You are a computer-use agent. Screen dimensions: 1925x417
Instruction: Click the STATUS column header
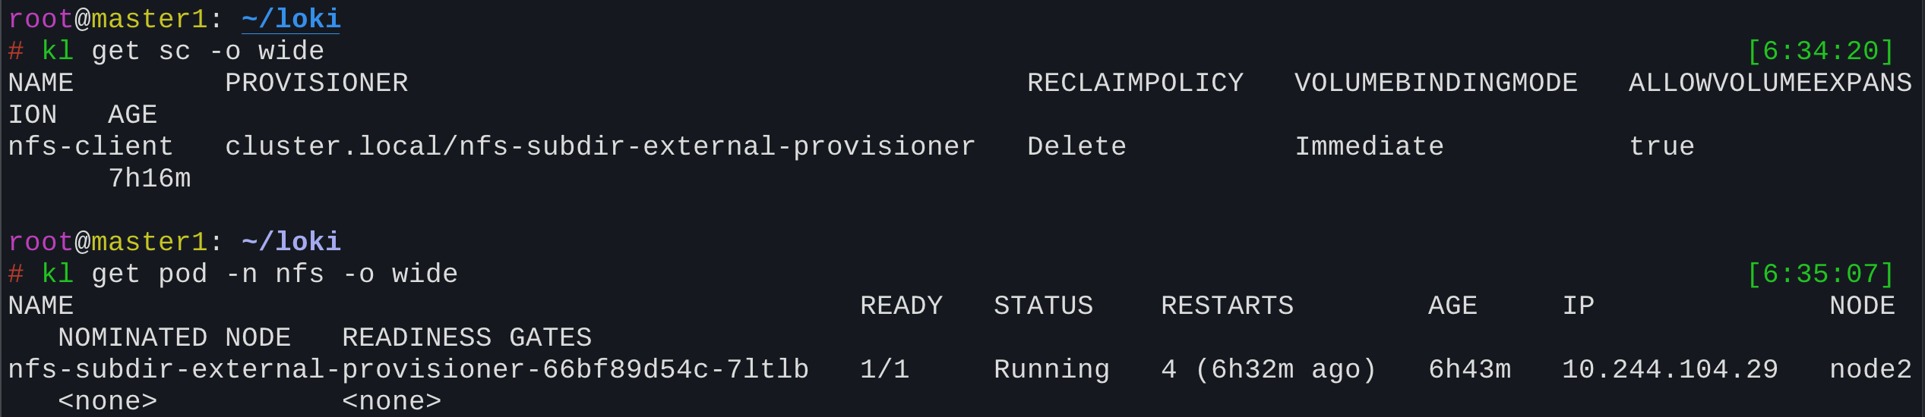pos(1043,306)
